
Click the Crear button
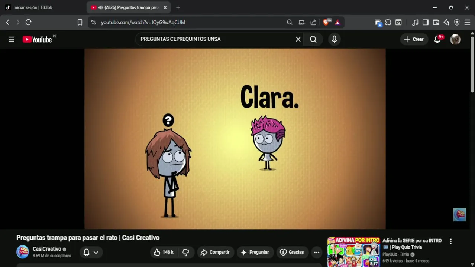tap(414, 39)
